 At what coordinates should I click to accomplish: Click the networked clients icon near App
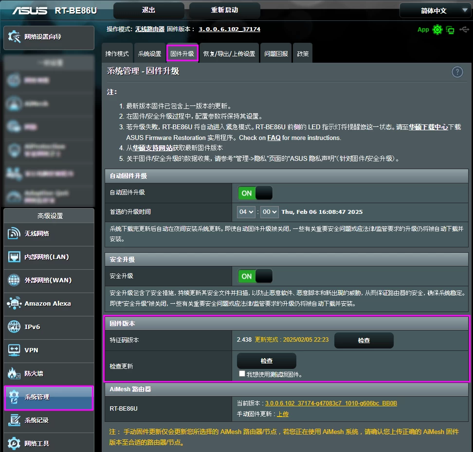450,29
